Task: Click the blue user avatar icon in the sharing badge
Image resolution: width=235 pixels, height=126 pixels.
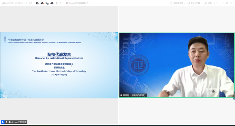Action: tap(3, 122)
